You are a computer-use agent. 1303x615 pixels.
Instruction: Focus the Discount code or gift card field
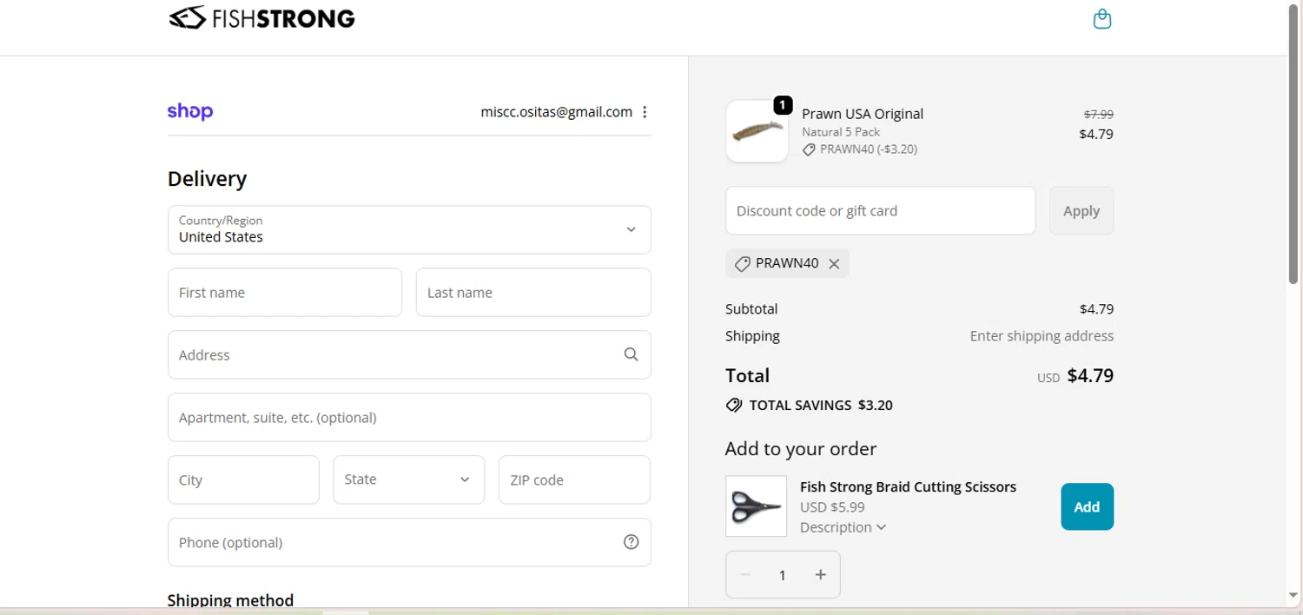point(881,210)
